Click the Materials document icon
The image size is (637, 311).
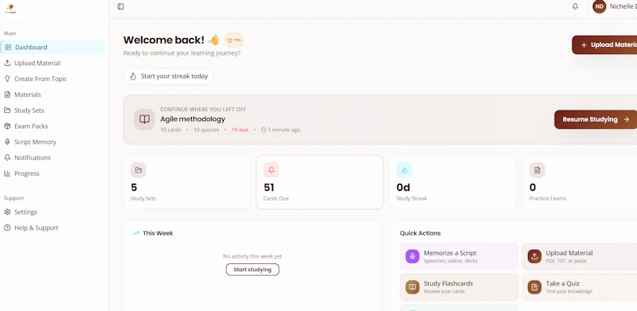(7, 95)
